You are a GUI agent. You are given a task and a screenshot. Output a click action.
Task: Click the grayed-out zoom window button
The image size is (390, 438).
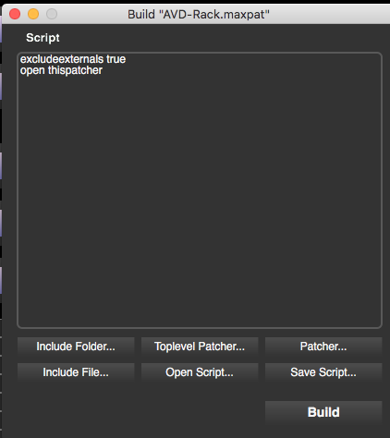tap(52, 14)
